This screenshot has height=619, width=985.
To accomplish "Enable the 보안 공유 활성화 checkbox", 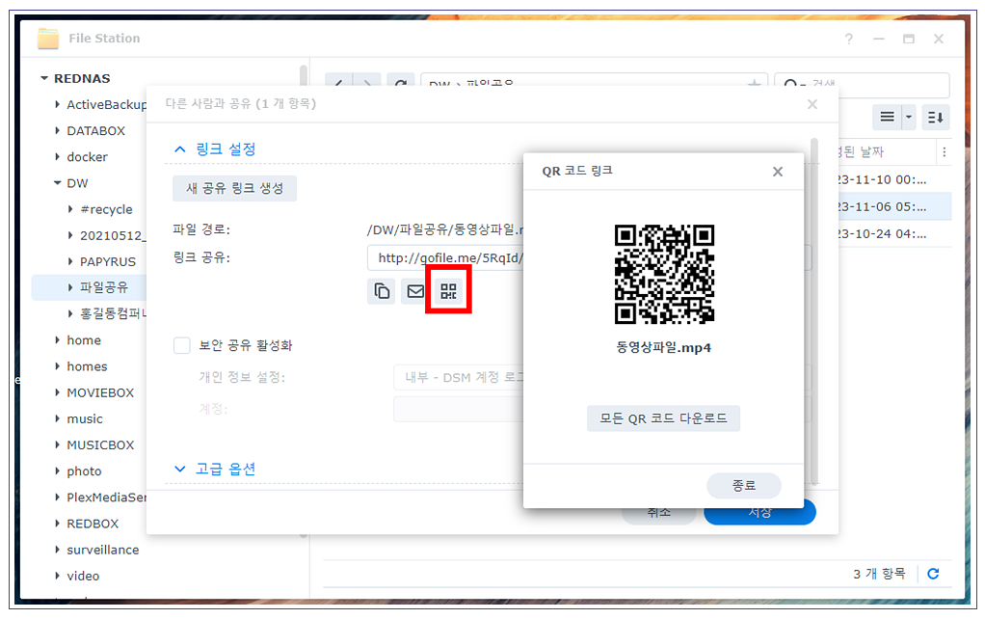I will click(x=182, y=345).
